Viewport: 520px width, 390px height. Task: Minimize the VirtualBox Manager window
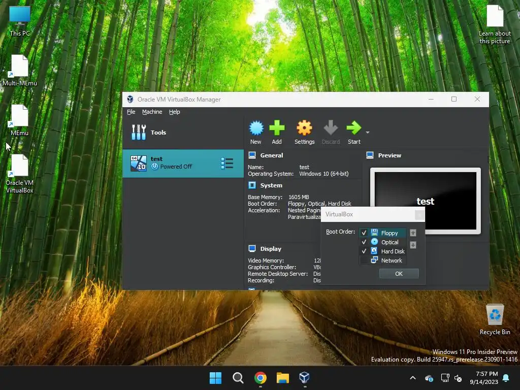pyautogui.click(x=431, y=99)
